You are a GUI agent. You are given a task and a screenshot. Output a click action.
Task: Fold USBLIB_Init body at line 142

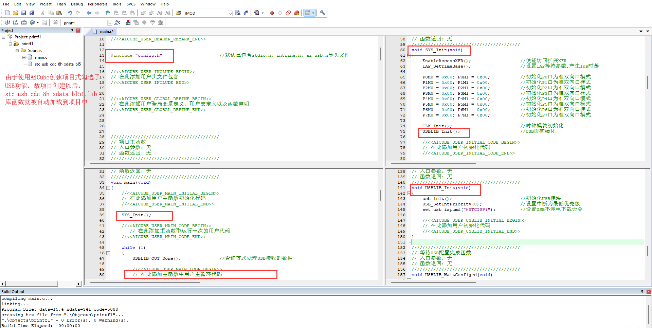pyautogui.click(x=409, y=193)
